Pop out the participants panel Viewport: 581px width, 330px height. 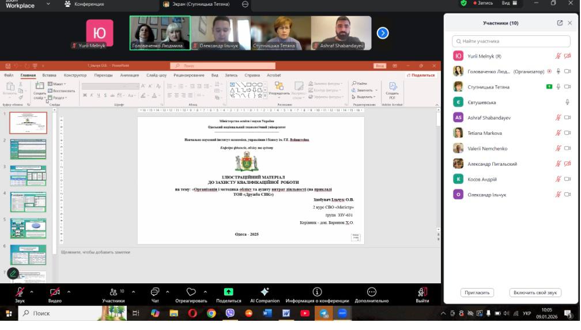pos(560,23)
